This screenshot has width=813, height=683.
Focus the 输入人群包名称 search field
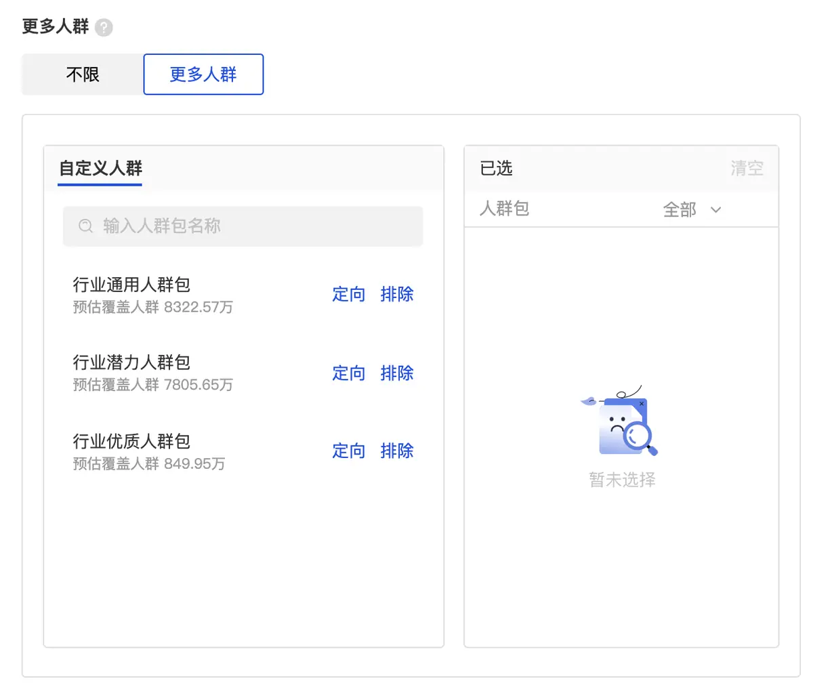(243, 226)
